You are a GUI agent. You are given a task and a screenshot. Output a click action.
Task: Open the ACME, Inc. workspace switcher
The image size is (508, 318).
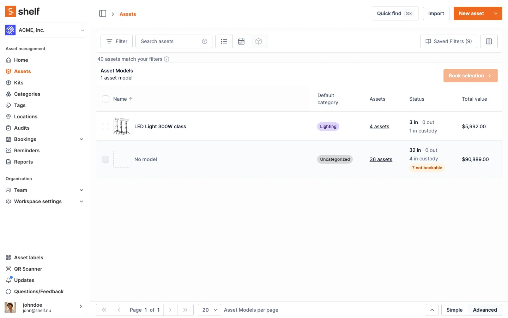(x=45, y=30)
